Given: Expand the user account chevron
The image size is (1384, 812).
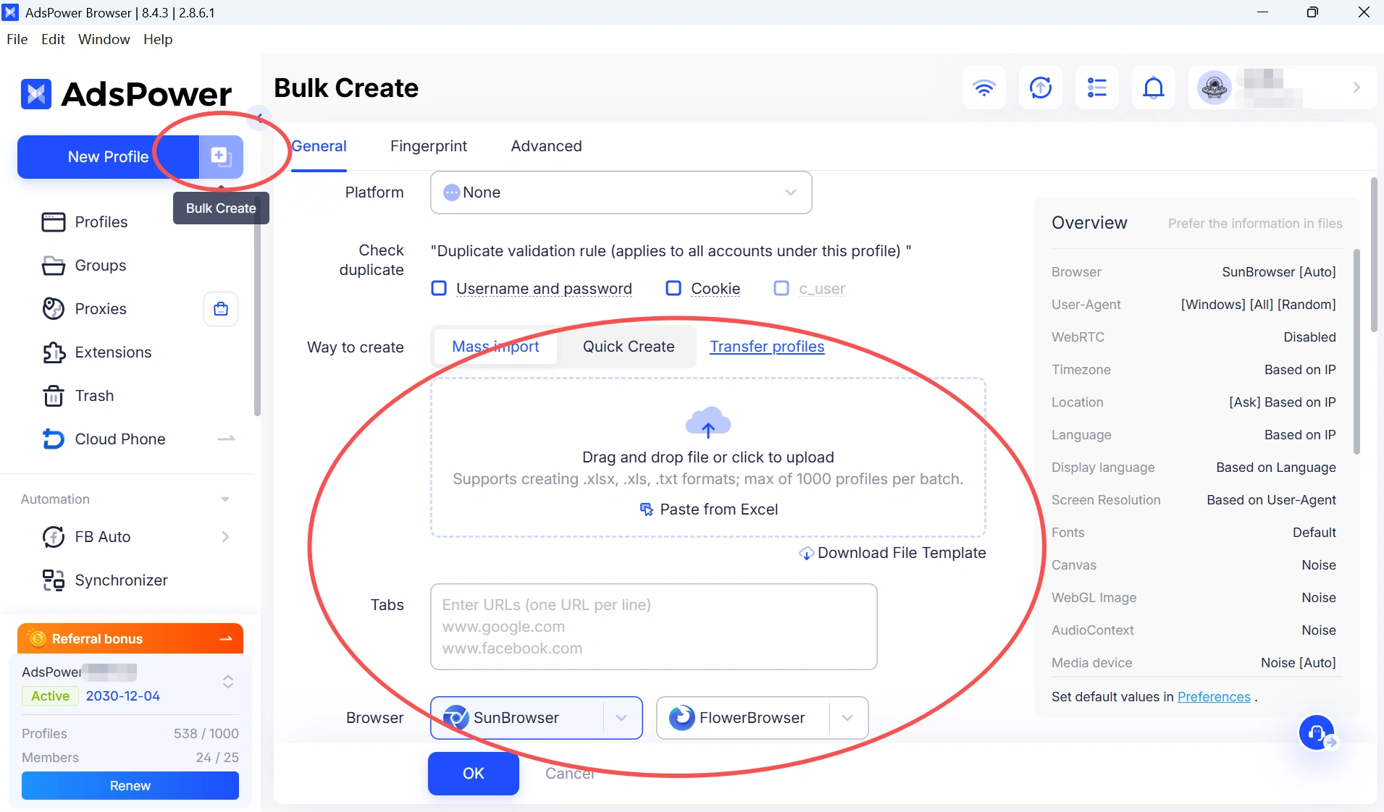Looking at the screenshot, I should [x=1356, y=88].
